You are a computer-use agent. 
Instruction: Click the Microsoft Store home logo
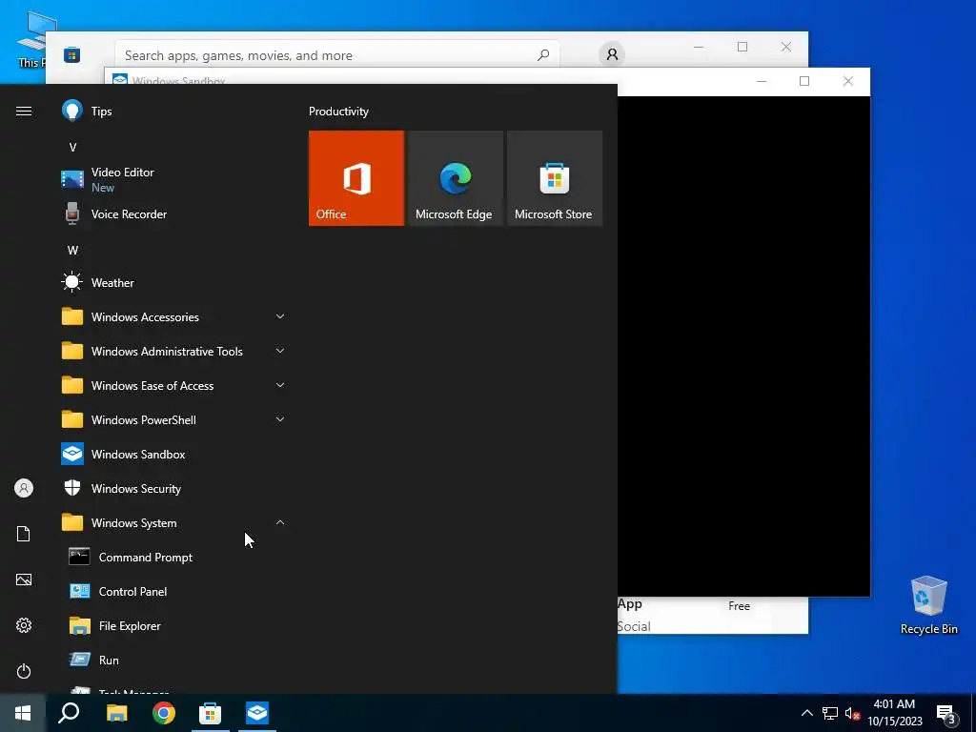(72, 55)
